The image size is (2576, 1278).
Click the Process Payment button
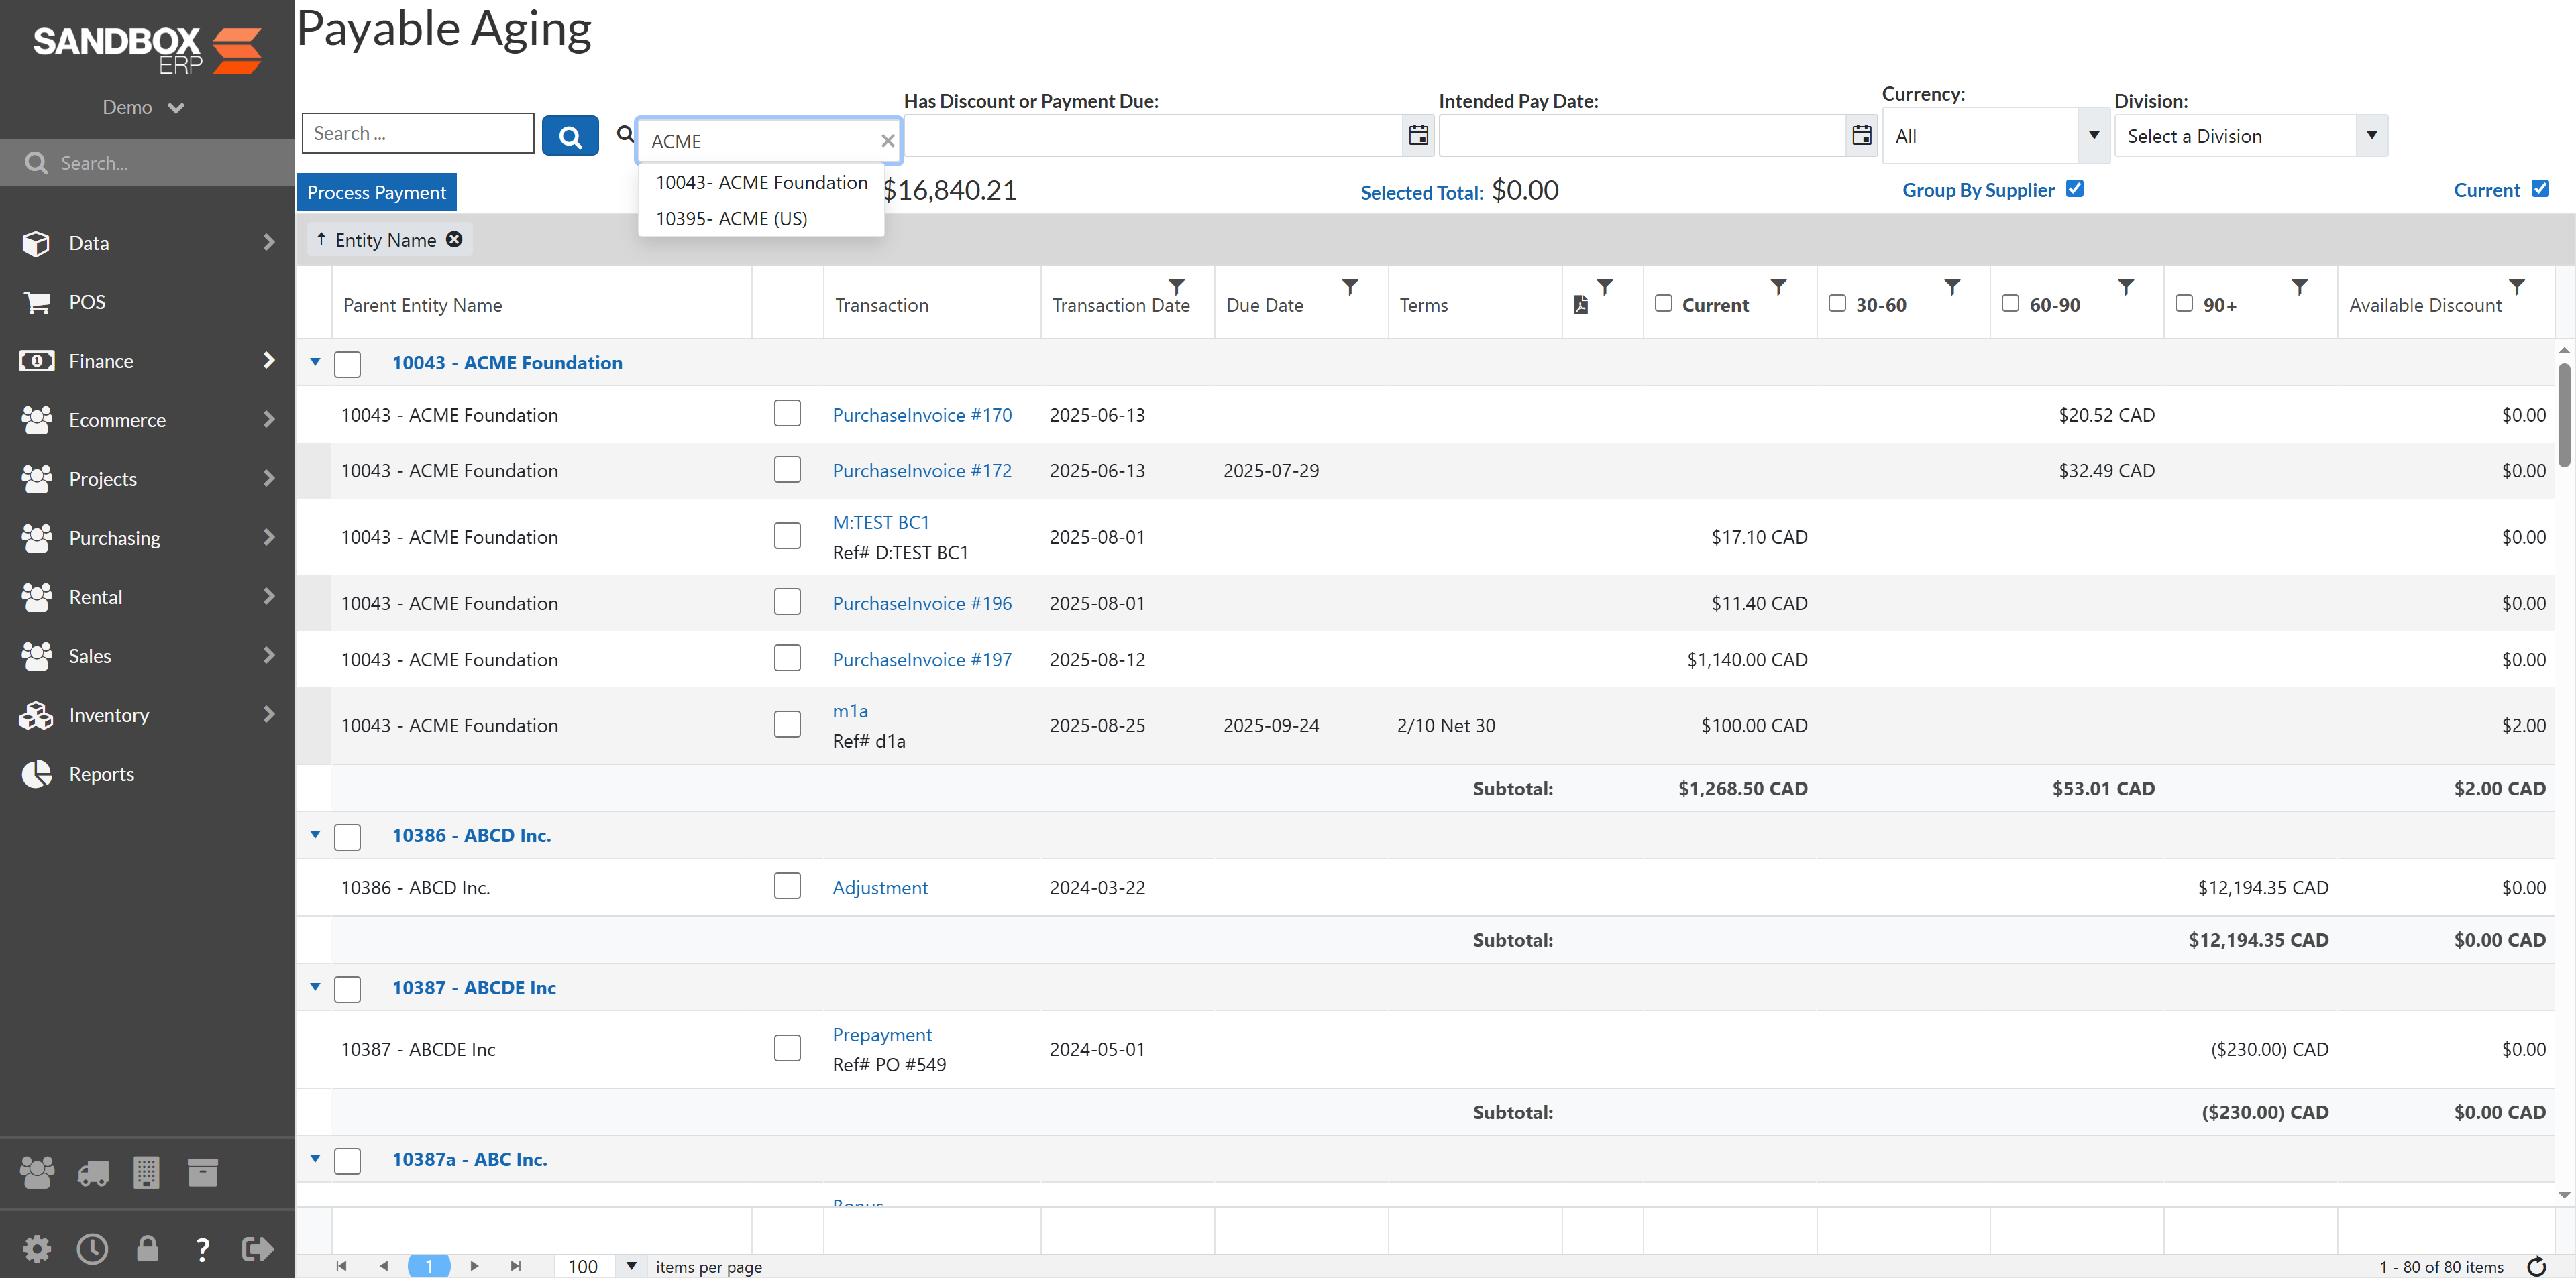coord(376,192)
